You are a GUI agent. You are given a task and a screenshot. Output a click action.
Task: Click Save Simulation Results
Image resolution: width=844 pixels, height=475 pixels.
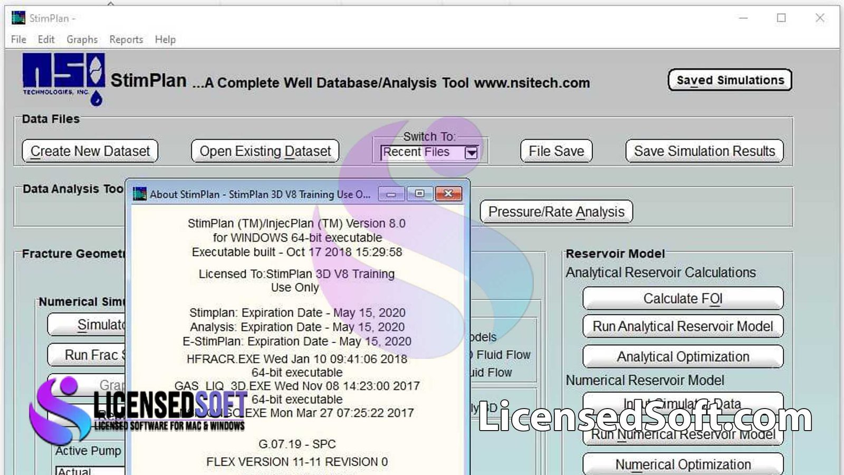coord(704,151)
